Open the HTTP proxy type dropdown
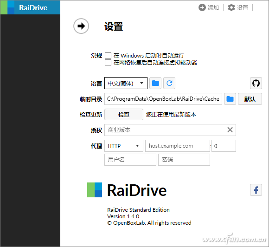Image resolution: width=269 pixels, height=247 pixels. click(124, 146)
